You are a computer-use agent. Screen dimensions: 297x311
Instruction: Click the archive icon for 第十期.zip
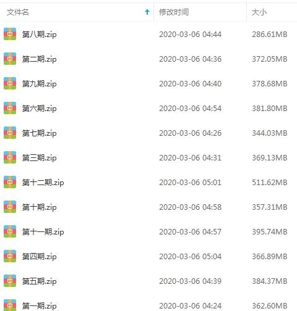point(10,207)
